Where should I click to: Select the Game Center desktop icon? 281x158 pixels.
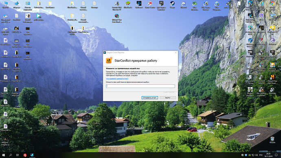pyautogui.click(x=150, y=5)
